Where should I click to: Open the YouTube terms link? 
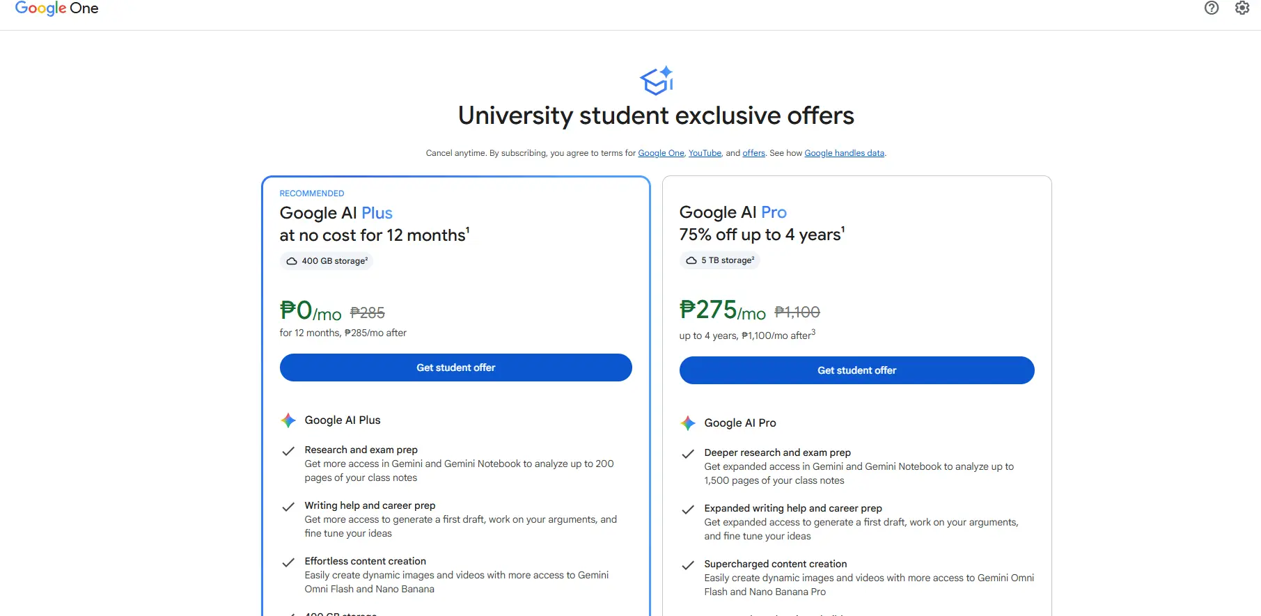705,153
